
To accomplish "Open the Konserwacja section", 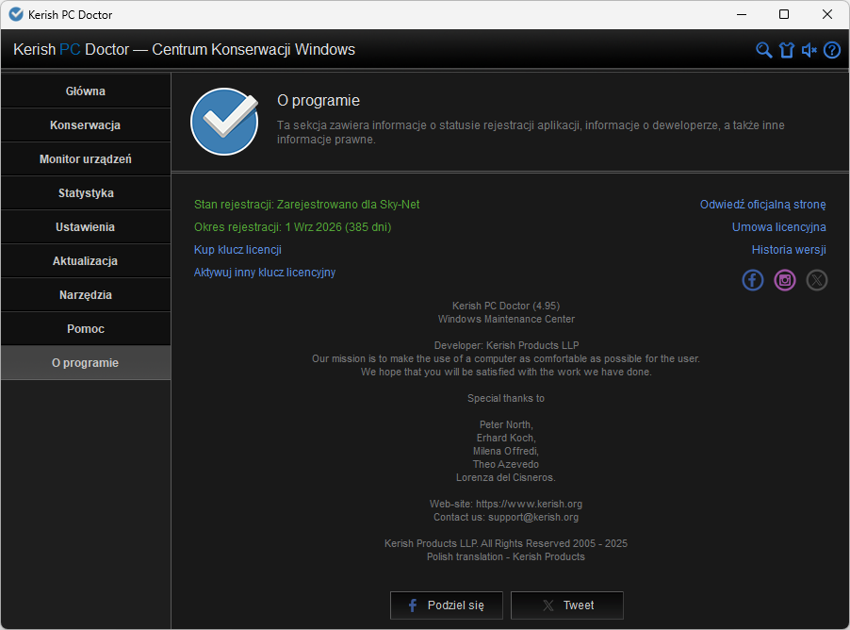I will (86, 125).
